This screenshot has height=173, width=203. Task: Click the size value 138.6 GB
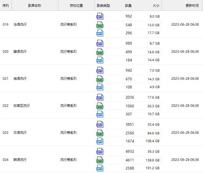tap(152, 160)
